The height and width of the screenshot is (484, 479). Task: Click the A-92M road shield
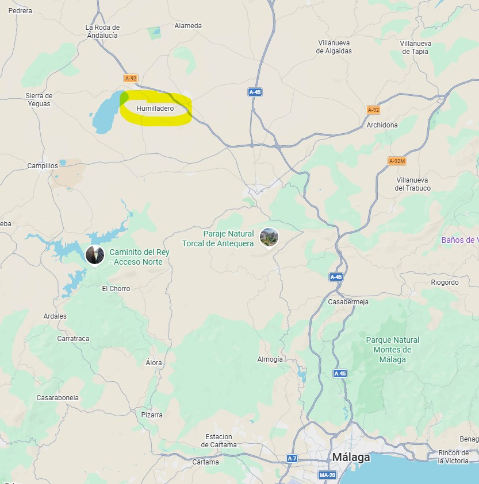coord(397,161)
